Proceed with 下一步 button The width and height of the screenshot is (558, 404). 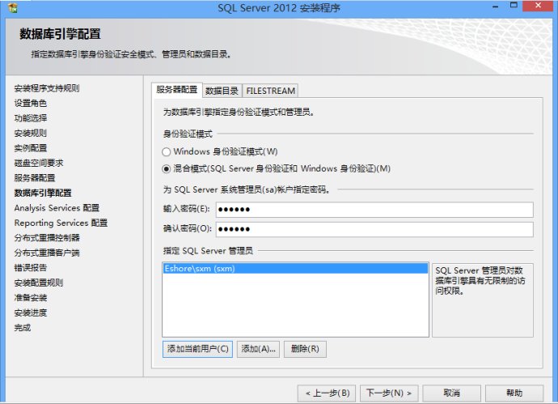388,393
